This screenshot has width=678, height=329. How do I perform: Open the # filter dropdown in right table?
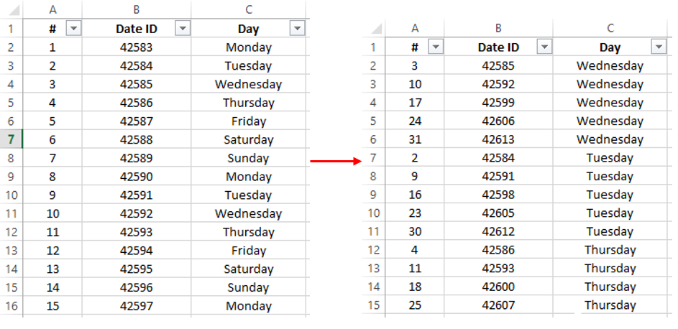(x=436, y=47)
